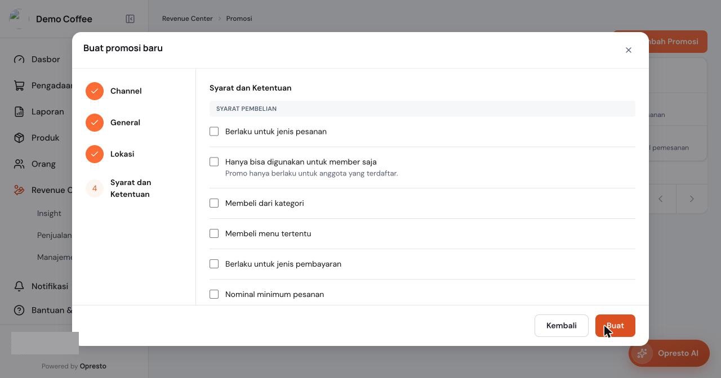Image resolution: width=721 pixels, height=378 pixels.
Task: Collapse the sidebar panel icon
Action: [130, 19]
